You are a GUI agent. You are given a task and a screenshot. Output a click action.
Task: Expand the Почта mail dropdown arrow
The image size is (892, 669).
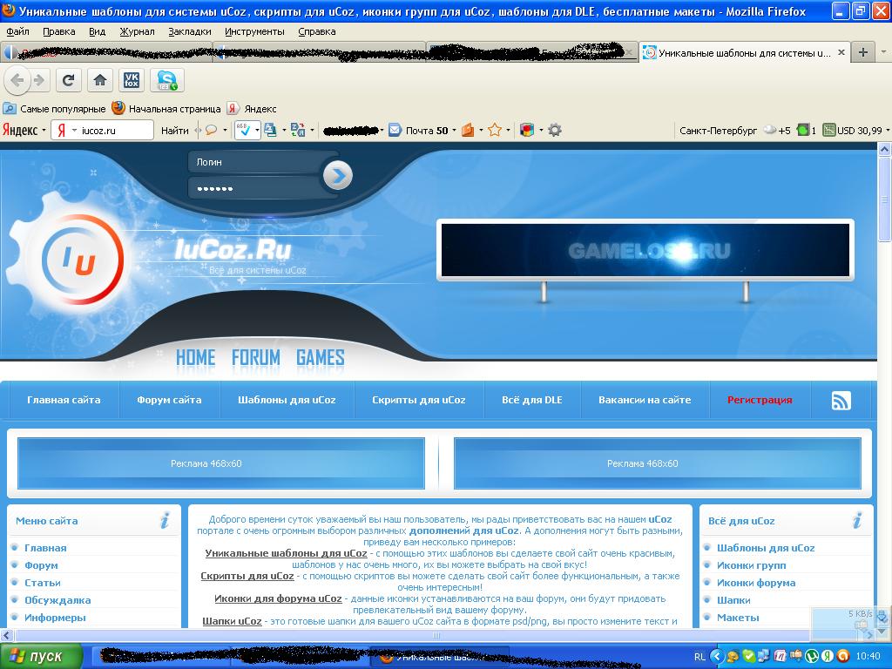pyautogui.click(x=454, y=131)
